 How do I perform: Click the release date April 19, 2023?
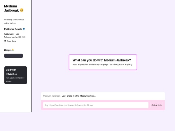[20, 37]
